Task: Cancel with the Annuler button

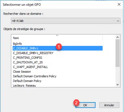Action: tap(109, 105)
